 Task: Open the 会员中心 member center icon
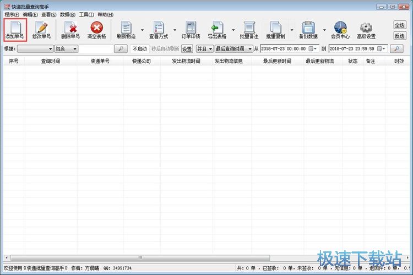[340, 30]
